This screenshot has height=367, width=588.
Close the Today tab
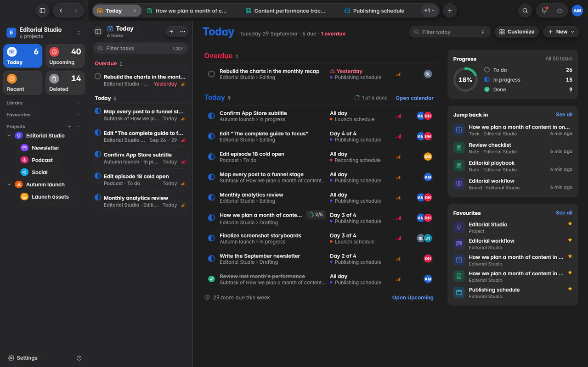tap(135, 11)
